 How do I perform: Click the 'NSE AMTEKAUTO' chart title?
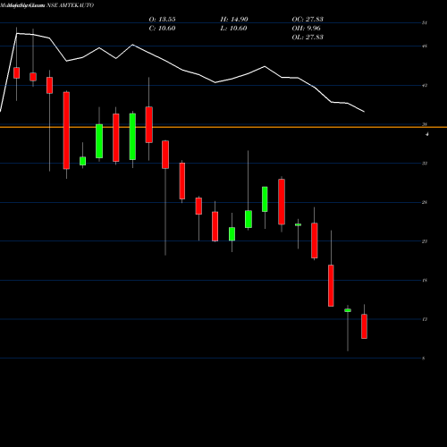(x=71, y=5)
